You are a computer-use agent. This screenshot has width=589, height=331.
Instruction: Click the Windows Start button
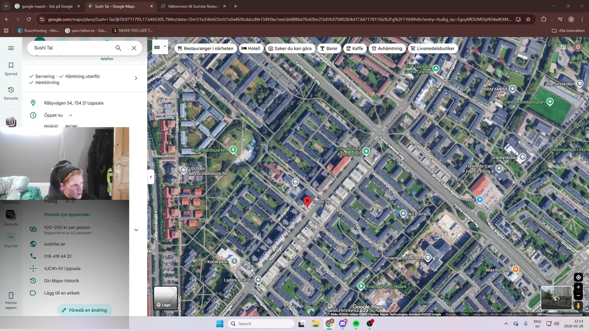(x=220, y=324)
